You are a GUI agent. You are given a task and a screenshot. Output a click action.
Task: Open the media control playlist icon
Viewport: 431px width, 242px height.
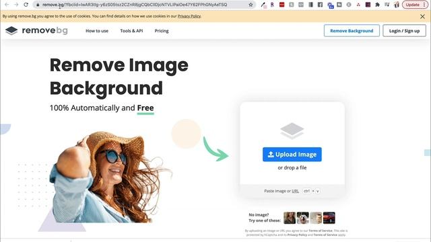coord(387,5)
